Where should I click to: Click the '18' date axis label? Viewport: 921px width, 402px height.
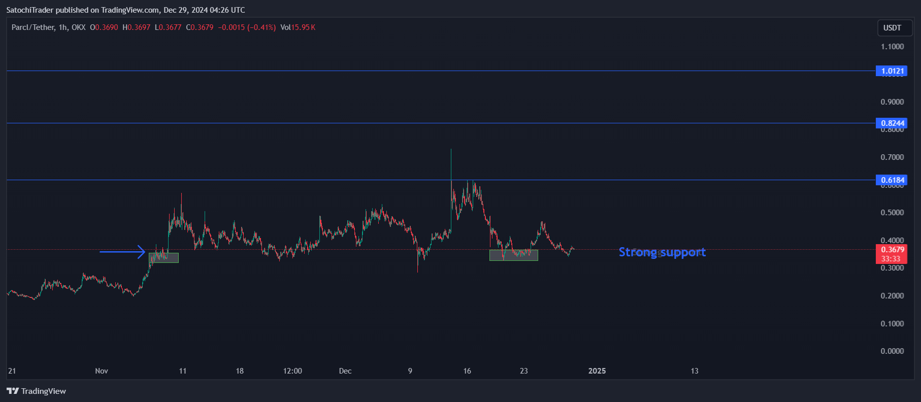click(x=240, y=371)
